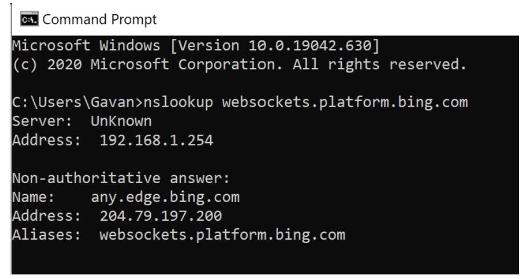This screenshot has width=524, height=279.
Task: Click the DNS server IP 192.168.1.254
Action: click(x=156, y=140)
